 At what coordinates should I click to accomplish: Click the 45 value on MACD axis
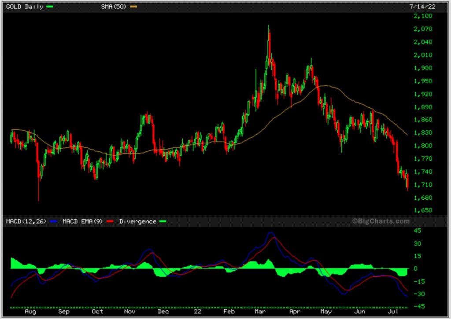(x=418, y=231)
